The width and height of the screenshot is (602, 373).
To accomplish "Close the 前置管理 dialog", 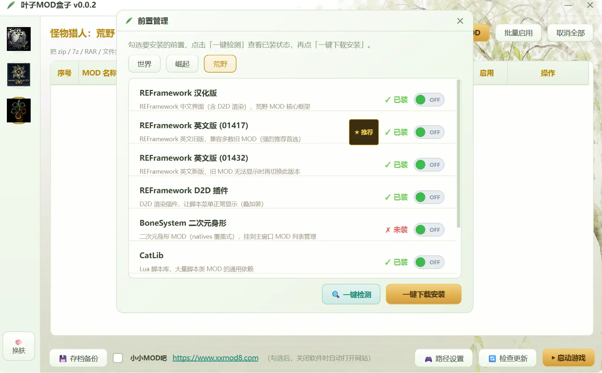I will [x=460, y=21].
